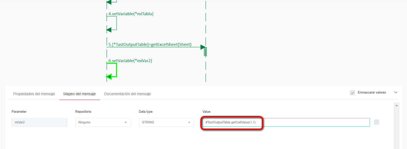Click the partial arrowhead at the diagram top
Image resolution: width=407 pixels, height=149 pixels.
pyautogui.click(x=109, y=2)
